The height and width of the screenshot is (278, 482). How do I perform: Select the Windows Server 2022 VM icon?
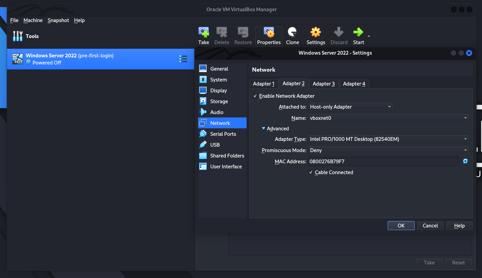(18, 59)
